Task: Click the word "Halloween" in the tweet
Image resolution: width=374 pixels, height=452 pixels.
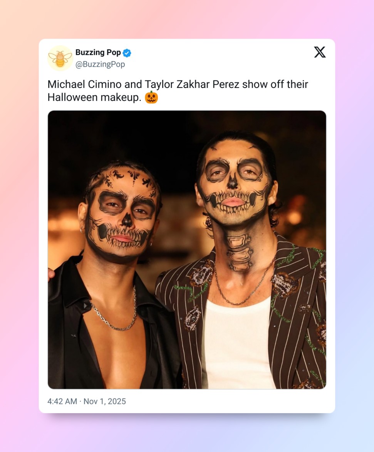Action: pyautogui.click(x=72, y=97)
